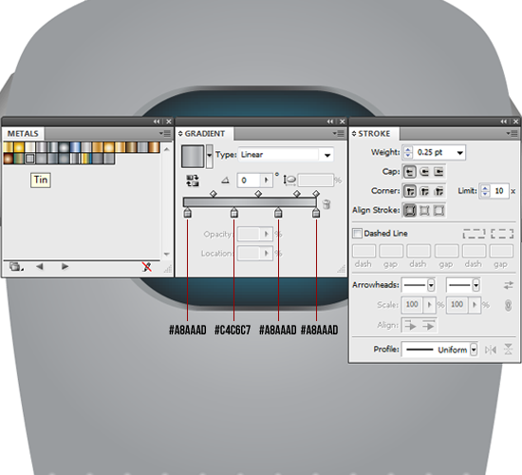Delete the selected stop with the trash icon
The width and height of the screenshot is (522, 475).
click(x=326, y=204)
